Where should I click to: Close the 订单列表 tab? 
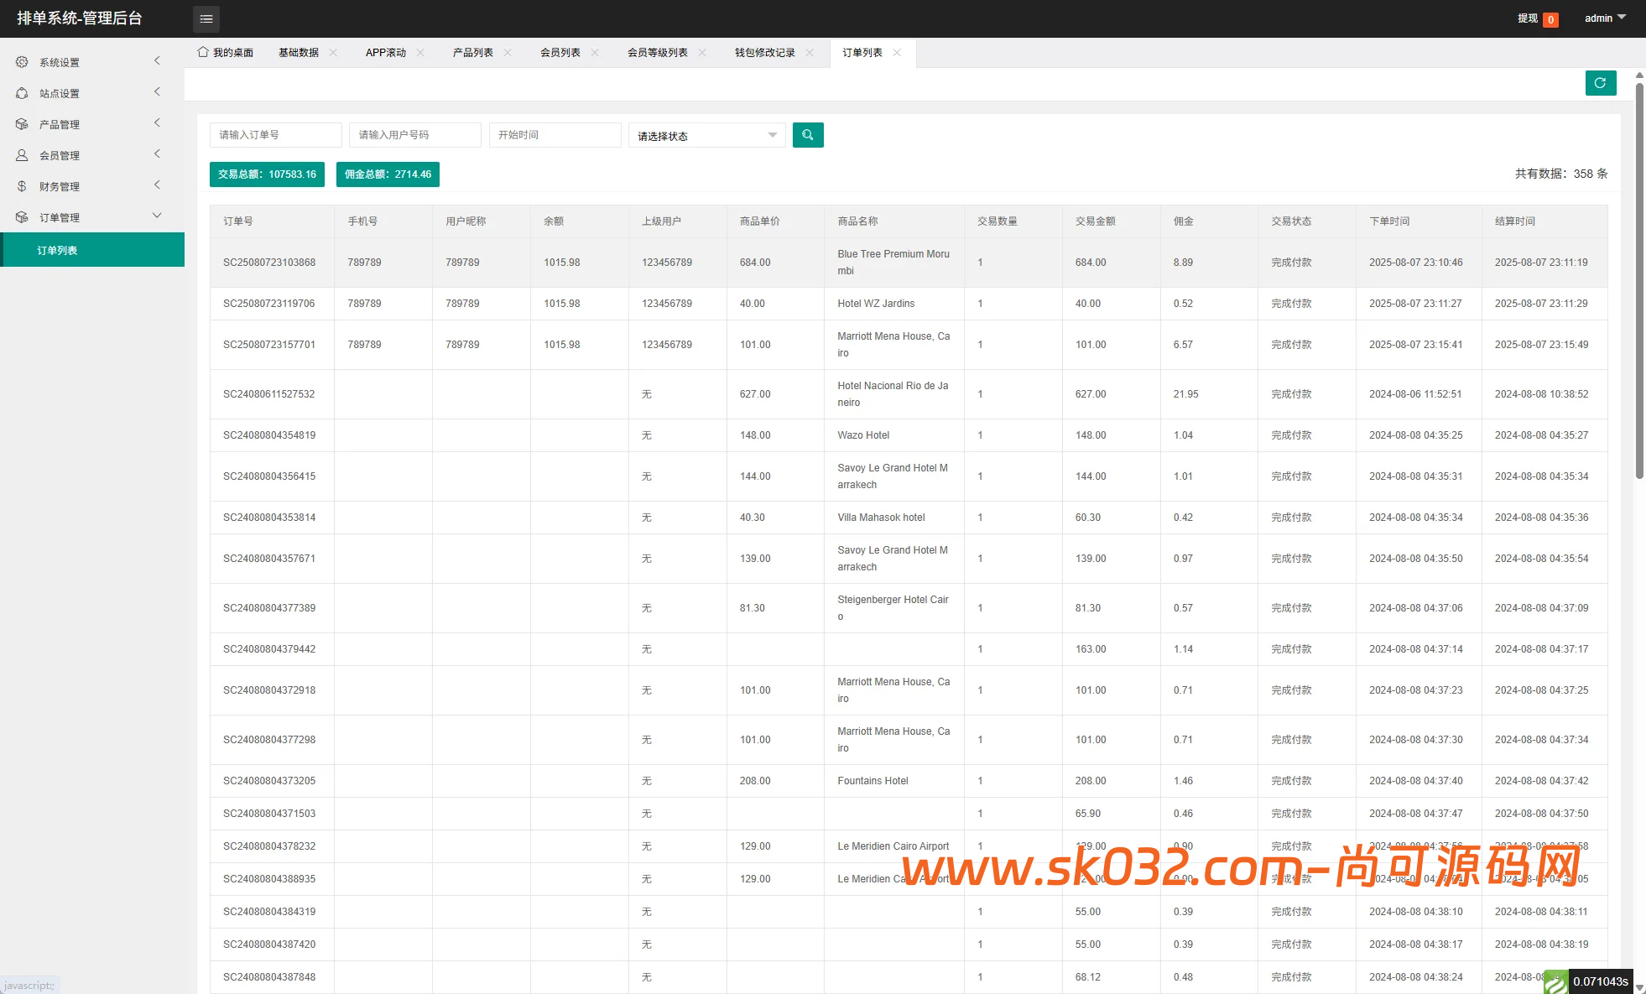pyautogui.click(x=897, y=53)
